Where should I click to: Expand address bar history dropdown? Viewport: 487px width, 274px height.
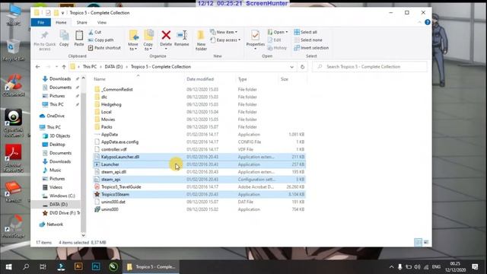tap(291, 67)
